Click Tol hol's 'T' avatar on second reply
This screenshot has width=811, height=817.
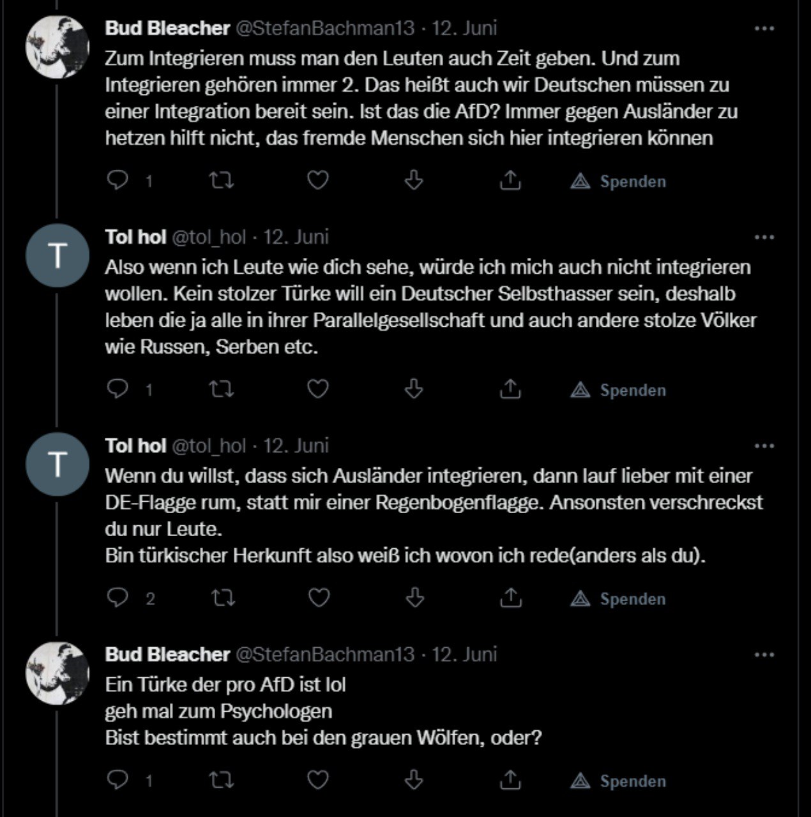(x=57, y=464)
